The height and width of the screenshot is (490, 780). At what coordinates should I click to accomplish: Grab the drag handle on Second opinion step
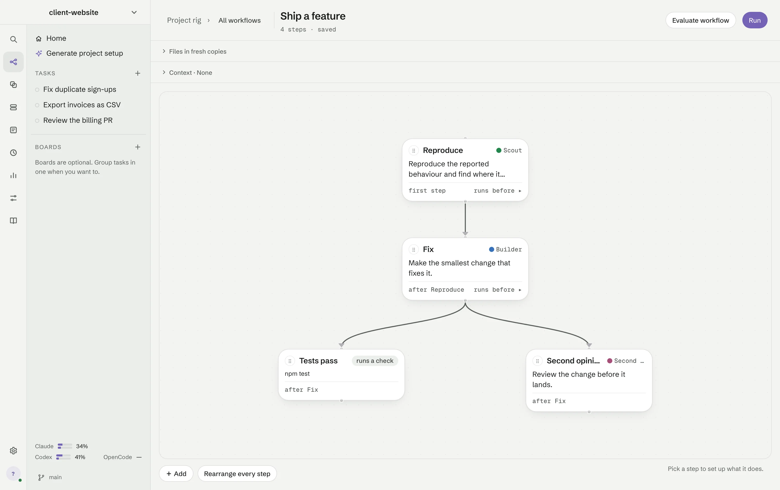pos(537,361)
